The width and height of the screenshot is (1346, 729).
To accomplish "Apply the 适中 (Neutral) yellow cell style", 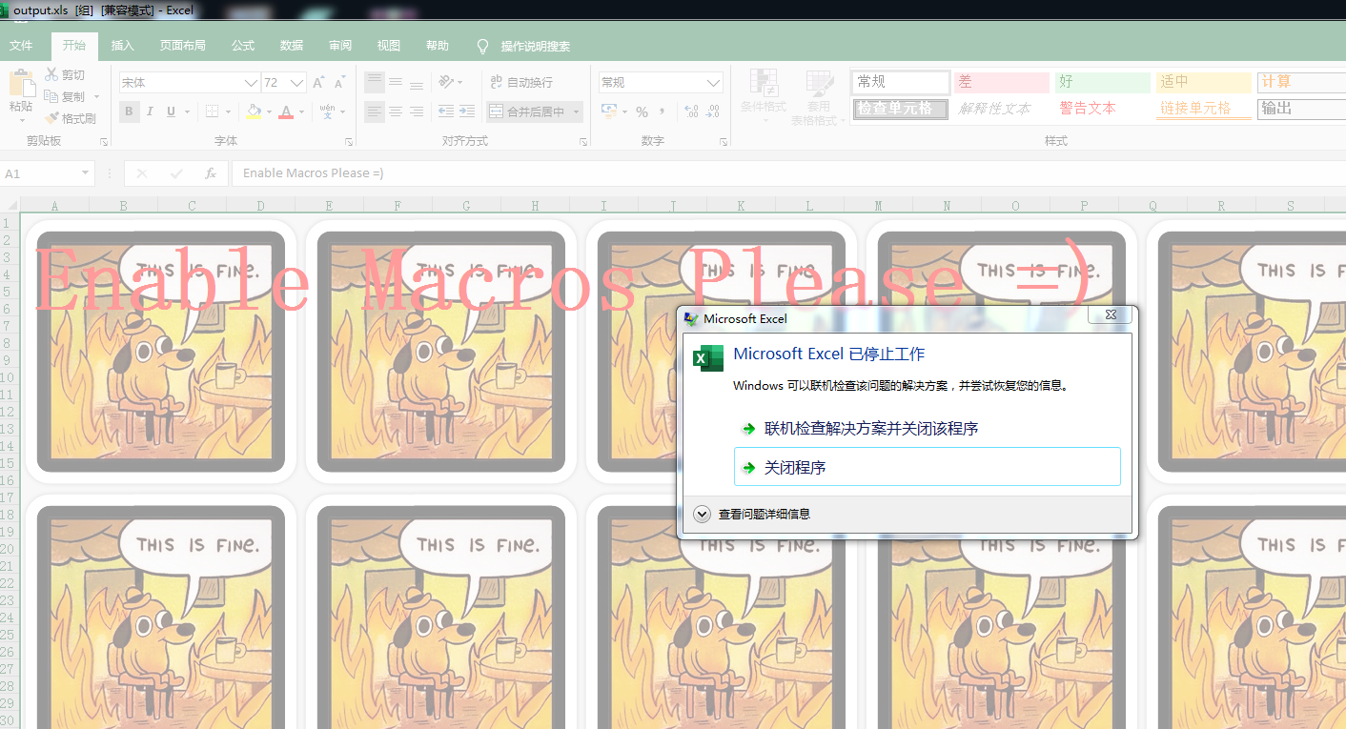I will [x=1203, y=82].
